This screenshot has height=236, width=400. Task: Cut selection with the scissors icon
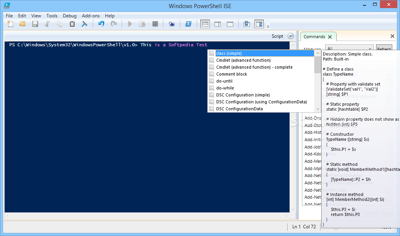click(x=47, y=24)
